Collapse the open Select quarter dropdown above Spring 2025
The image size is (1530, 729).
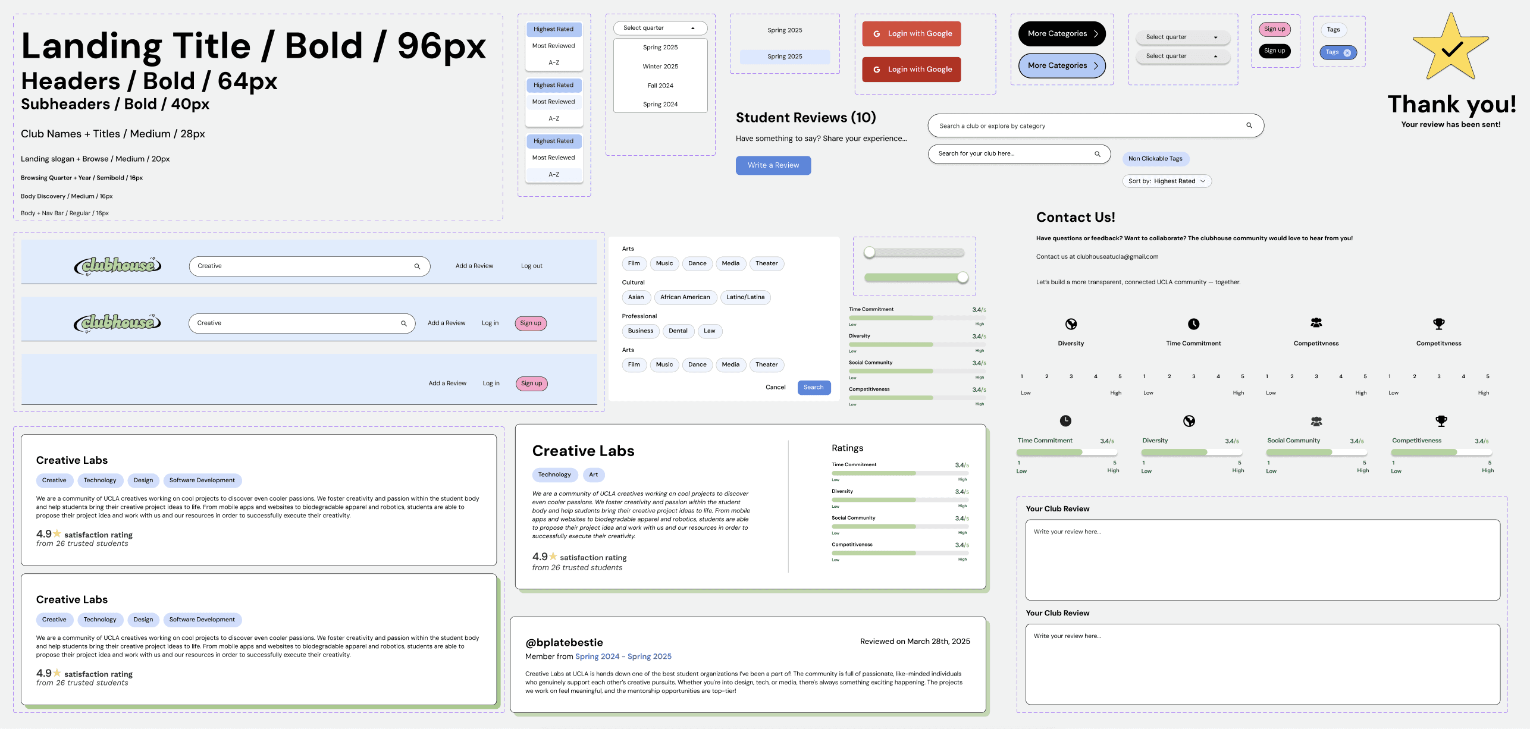pos(692,28)
